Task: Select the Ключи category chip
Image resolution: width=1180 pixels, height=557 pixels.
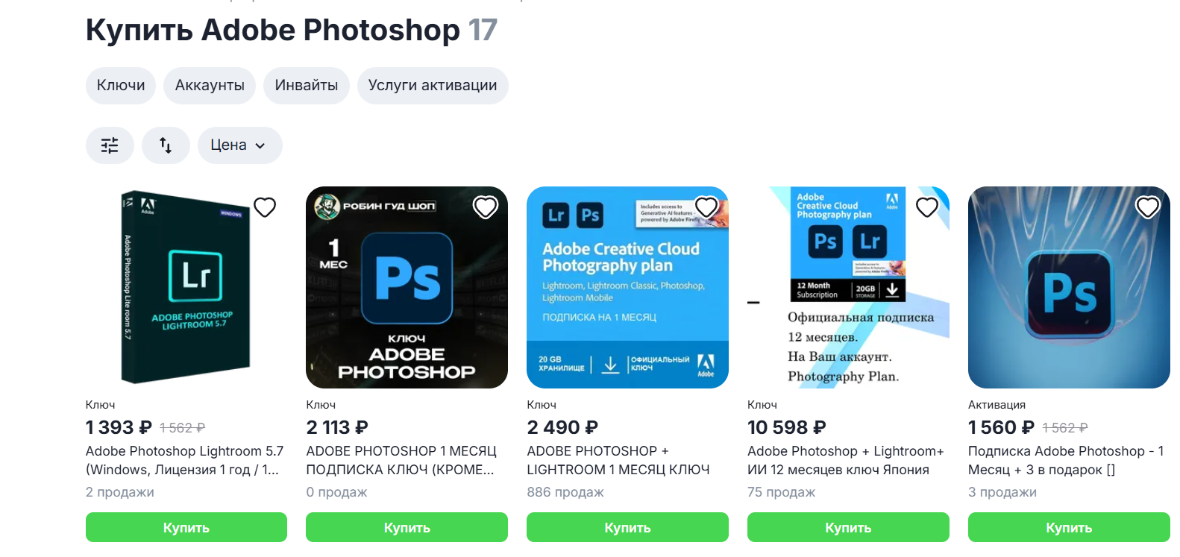Action: pyautogui.click(x=121, y=86)
